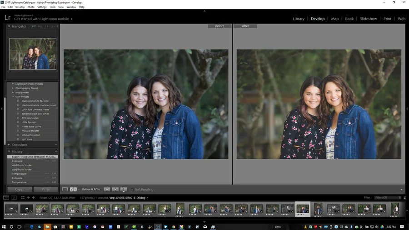The width and height of the screenshot is (409, 230).
Task: Open the Filters Off dropdown
Action: (x=388, y=198)
